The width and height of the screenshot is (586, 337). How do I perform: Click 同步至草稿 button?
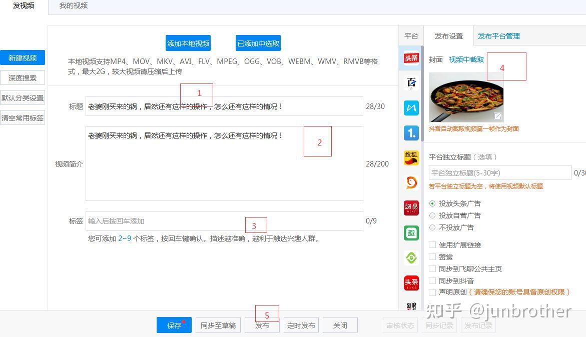[218, 325]
